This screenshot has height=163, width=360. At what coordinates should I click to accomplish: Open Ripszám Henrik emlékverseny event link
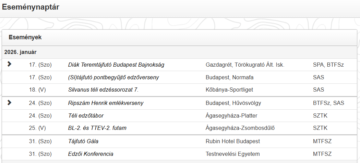tap(106, 103)
